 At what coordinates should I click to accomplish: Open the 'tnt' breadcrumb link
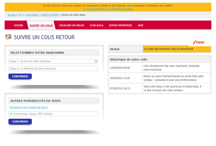click(21, 15)
